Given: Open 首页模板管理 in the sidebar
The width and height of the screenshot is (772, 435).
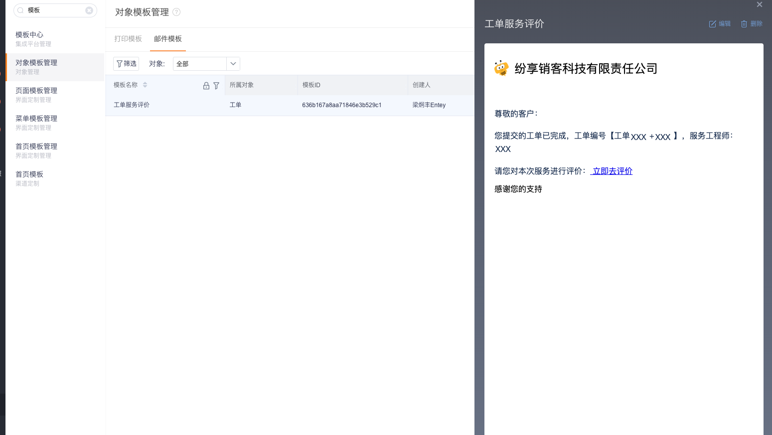Looking at the screenshot, I should pyautogui.click(x=55, y=151).
